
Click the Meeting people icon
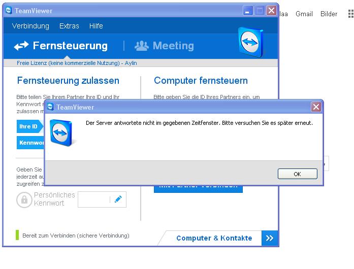142,46
